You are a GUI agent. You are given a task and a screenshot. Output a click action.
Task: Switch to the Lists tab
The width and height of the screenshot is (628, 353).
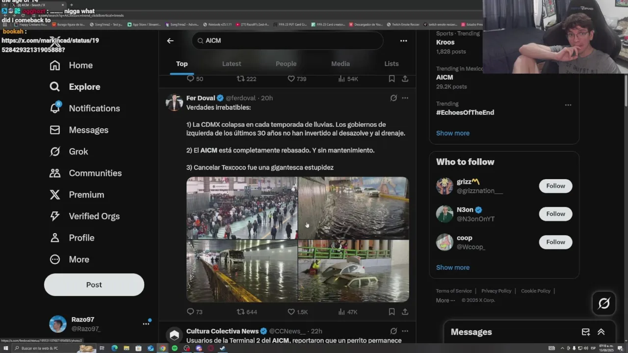(x=392, y=64)
